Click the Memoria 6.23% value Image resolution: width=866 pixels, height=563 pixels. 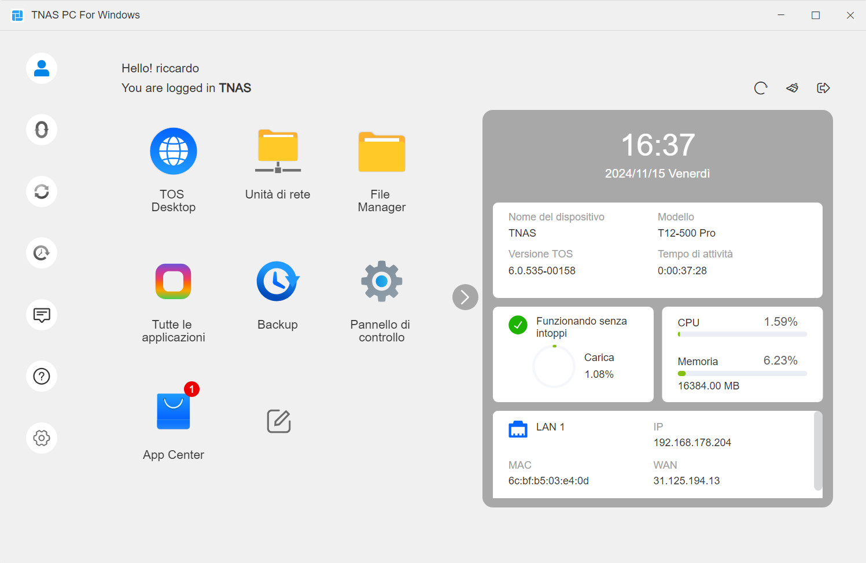780,360
